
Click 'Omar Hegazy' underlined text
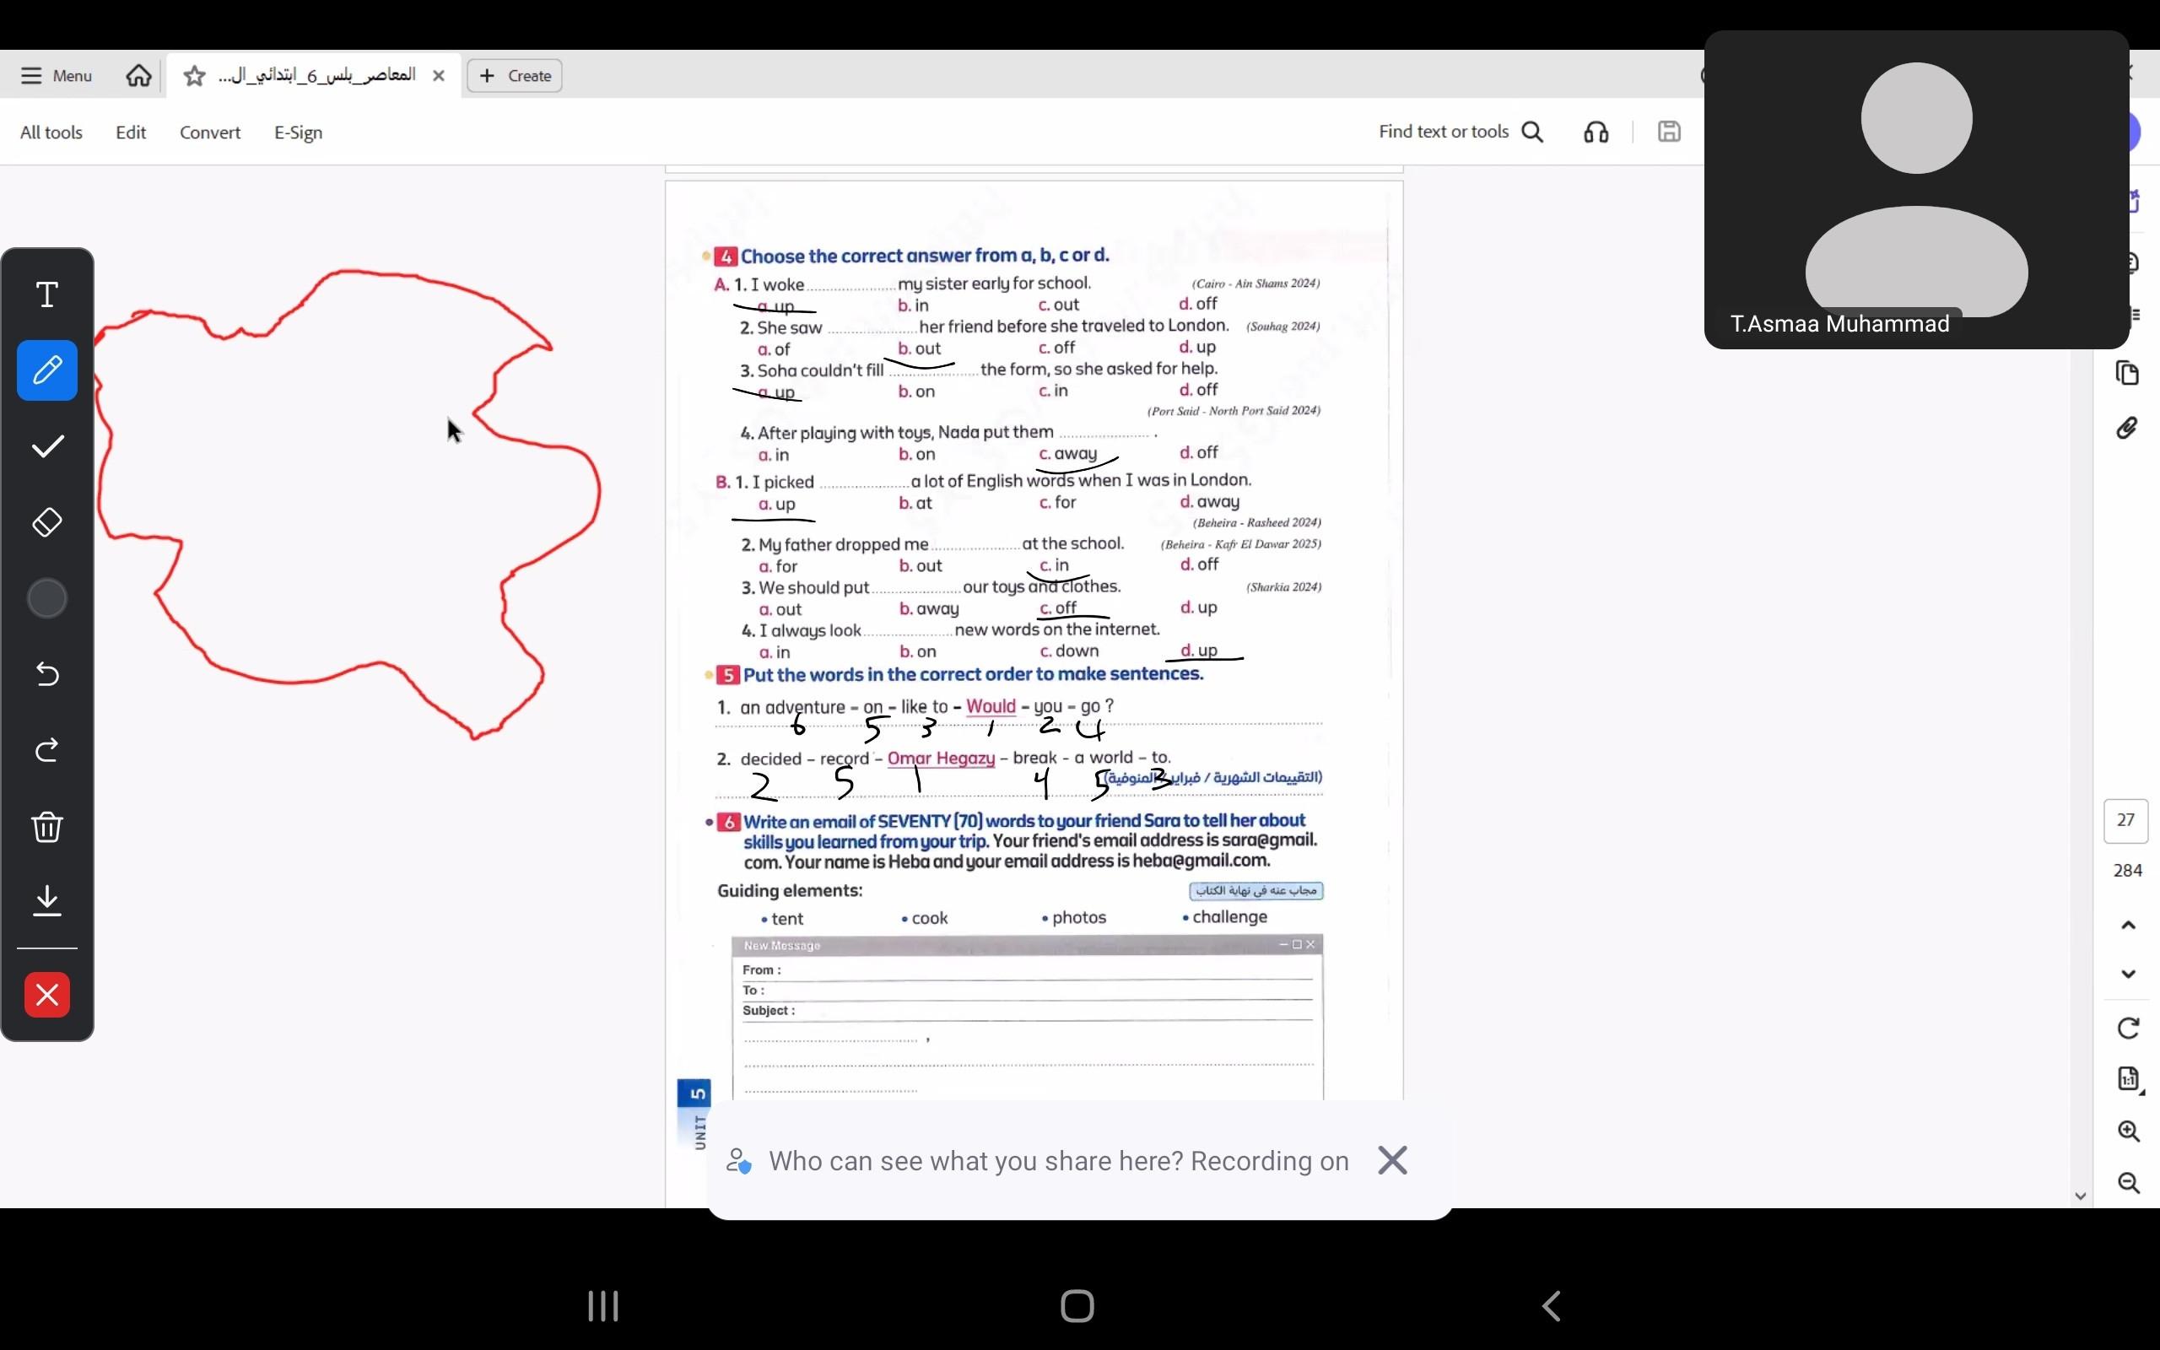coord(941,758)
